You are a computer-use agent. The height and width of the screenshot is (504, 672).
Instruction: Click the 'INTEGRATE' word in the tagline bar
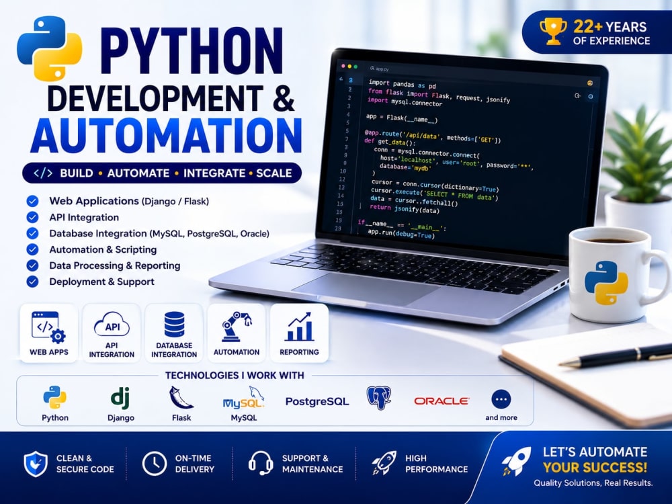[214, 173]
